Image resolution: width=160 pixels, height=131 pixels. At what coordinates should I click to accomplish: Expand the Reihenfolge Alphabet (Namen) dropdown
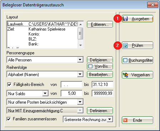[80, 74]
